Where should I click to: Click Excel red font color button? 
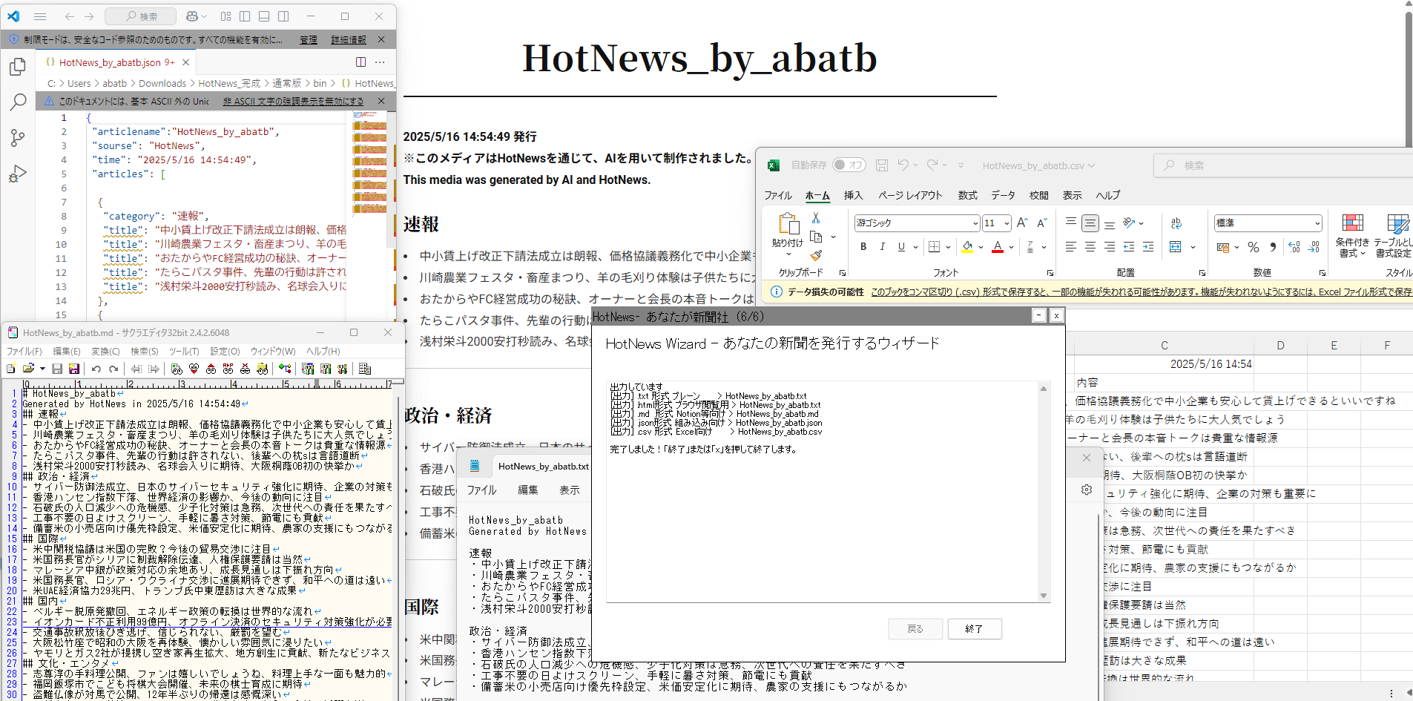(x=998, y=246)
